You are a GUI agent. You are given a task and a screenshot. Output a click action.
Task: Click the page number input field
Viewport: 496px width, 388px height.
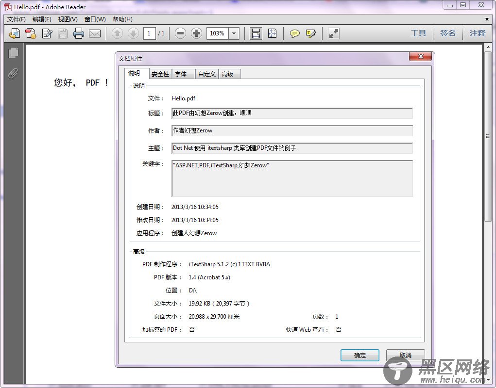[149, 33]
